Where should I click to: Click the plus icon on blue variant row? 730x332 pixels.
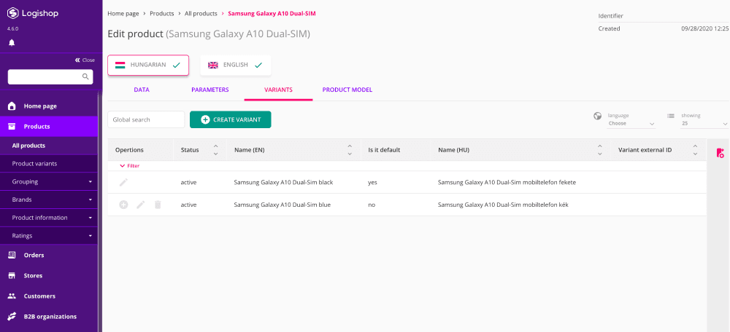tap(123, 205)
